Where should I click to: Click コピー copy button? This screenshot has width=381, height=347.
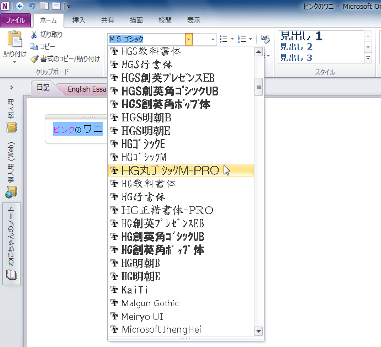(43, 46)
